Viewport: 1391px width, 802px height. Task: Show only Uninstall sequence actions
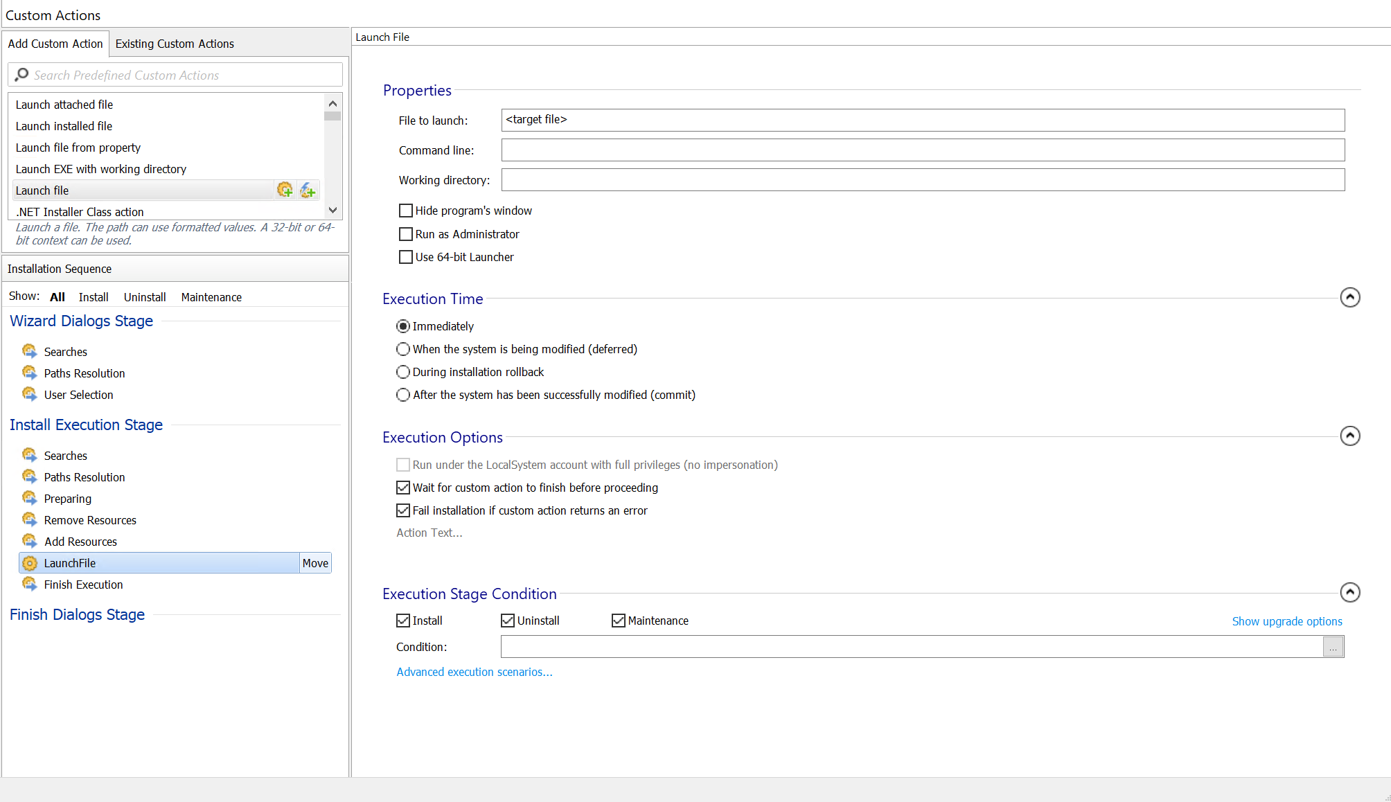coord(145,297)
